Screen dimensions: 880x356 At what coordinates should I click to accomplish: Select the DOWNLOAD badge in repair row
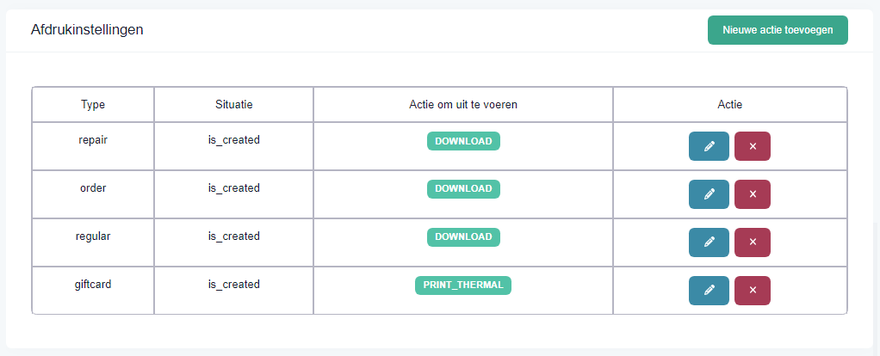coord(463,141)
